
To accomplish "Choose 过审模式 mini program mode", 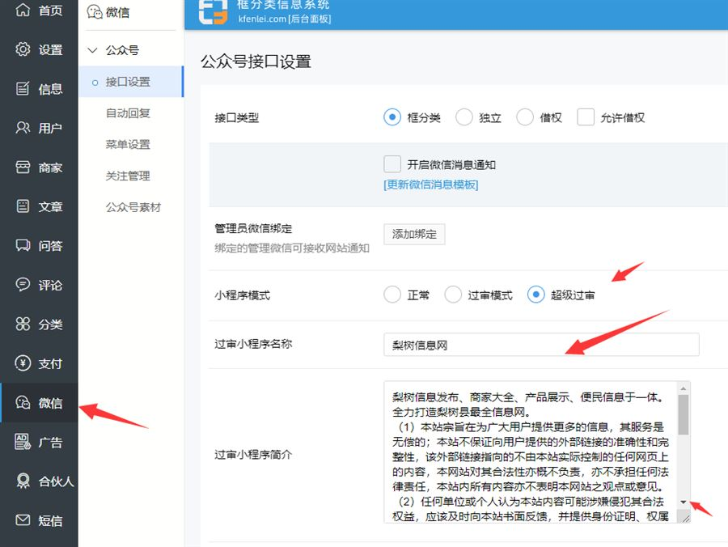I will point(454,295).
